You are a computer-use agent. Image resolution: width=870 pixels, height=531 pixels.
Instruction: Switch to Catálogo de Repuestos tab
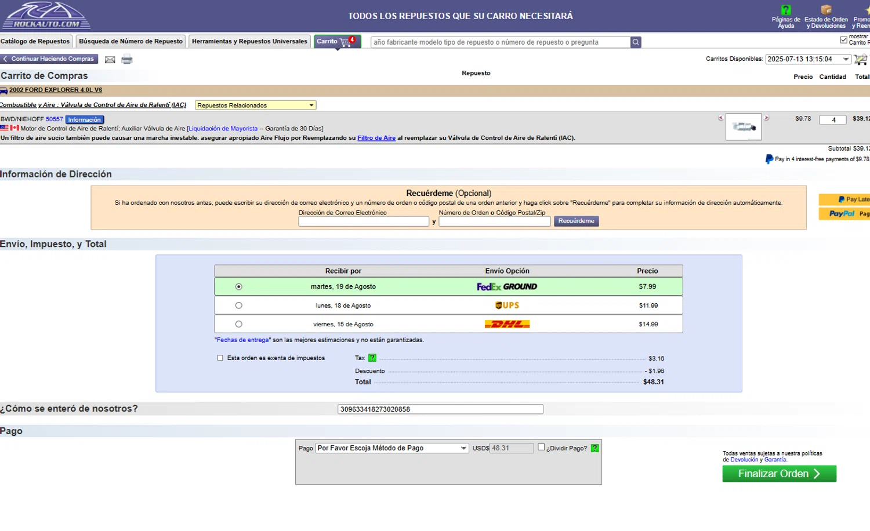click(35, 41)
